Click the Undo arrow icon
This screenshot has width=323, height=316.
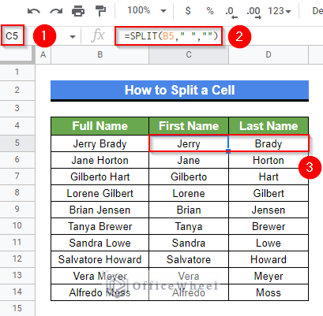(x=34, y=11)
